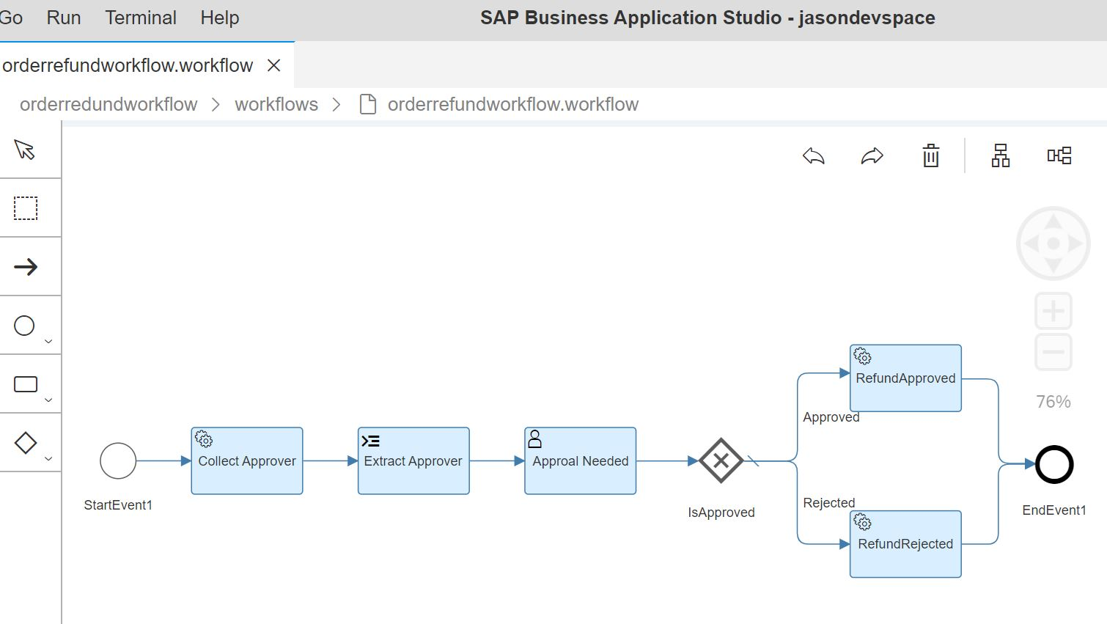
Task: Select the RefundRejected service task
Action: point(905,544)
